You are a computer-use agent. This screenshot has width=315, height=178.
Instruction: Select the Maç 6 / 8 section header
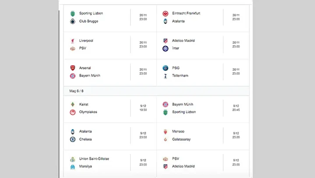point(76,91)
